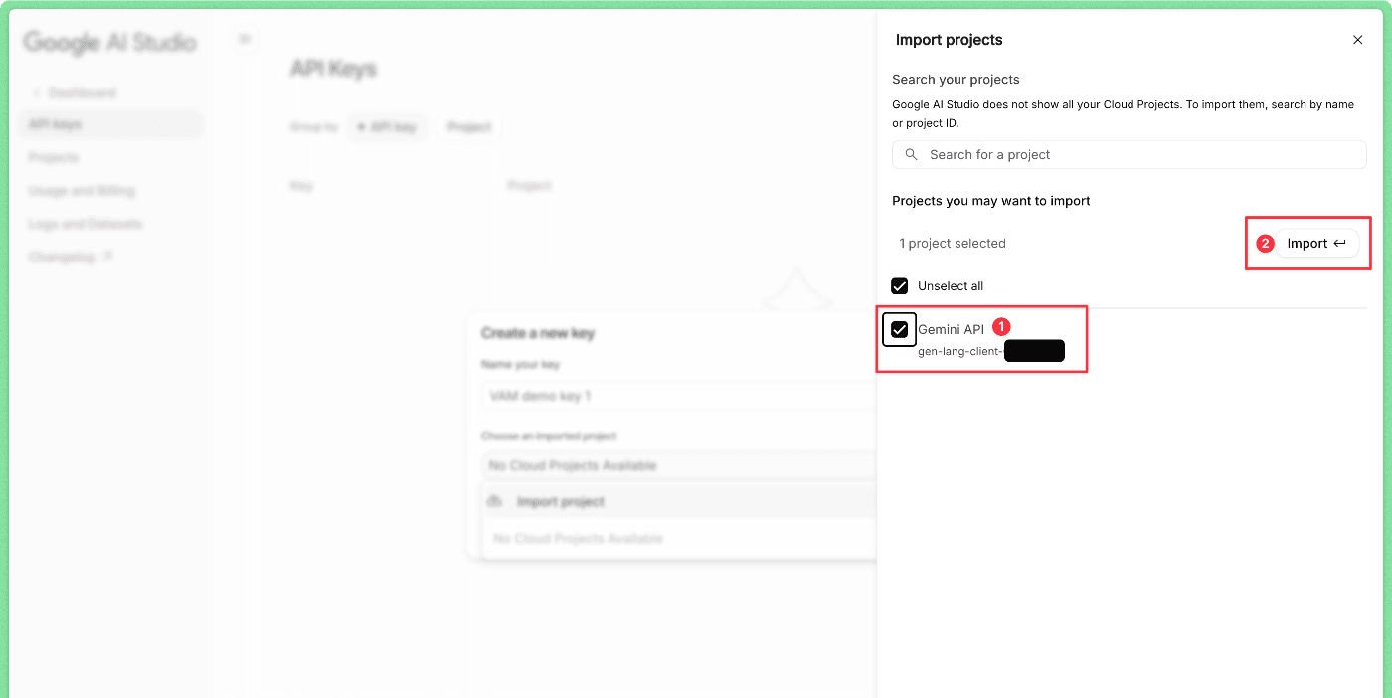Click the magnifier icon in the project search bar
This screenshot has height=698, width=1392.
point(911,154)
